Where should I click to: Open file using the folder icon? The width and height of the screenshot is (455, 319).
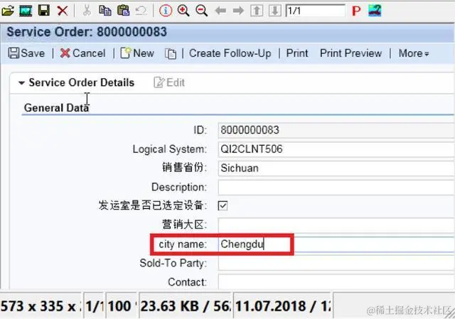(8, 11)
